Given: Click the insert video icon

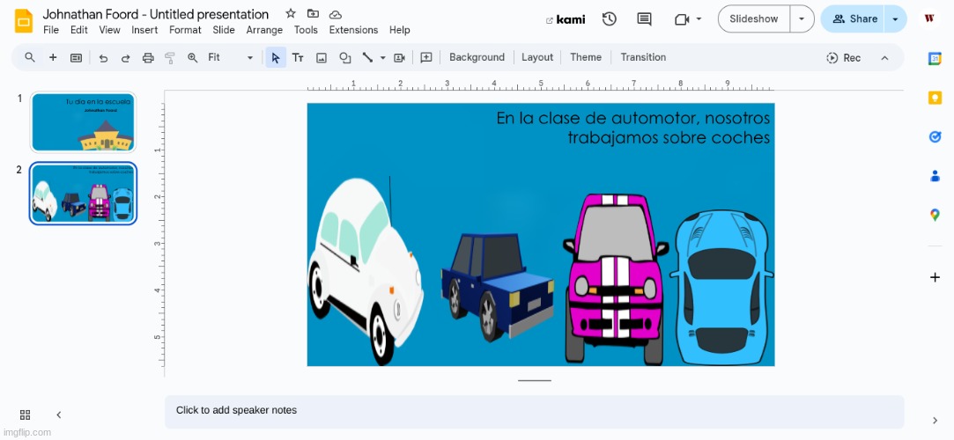Looking at the screenshot, I should pos(399,58).
